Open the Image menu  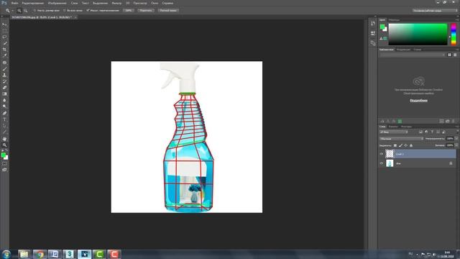point(57,3)
